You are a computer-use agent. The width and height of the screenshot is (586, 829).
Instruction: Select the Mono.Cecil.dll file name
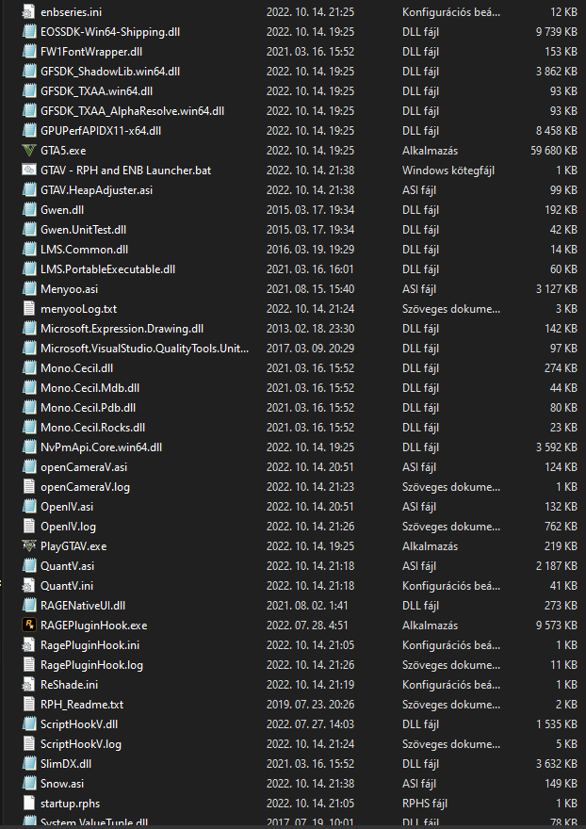pyautogui.click(x=76, y=368)
